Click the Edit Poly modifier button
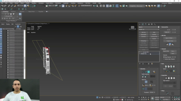The image size is (181, 101). click(x=144, y=33)
